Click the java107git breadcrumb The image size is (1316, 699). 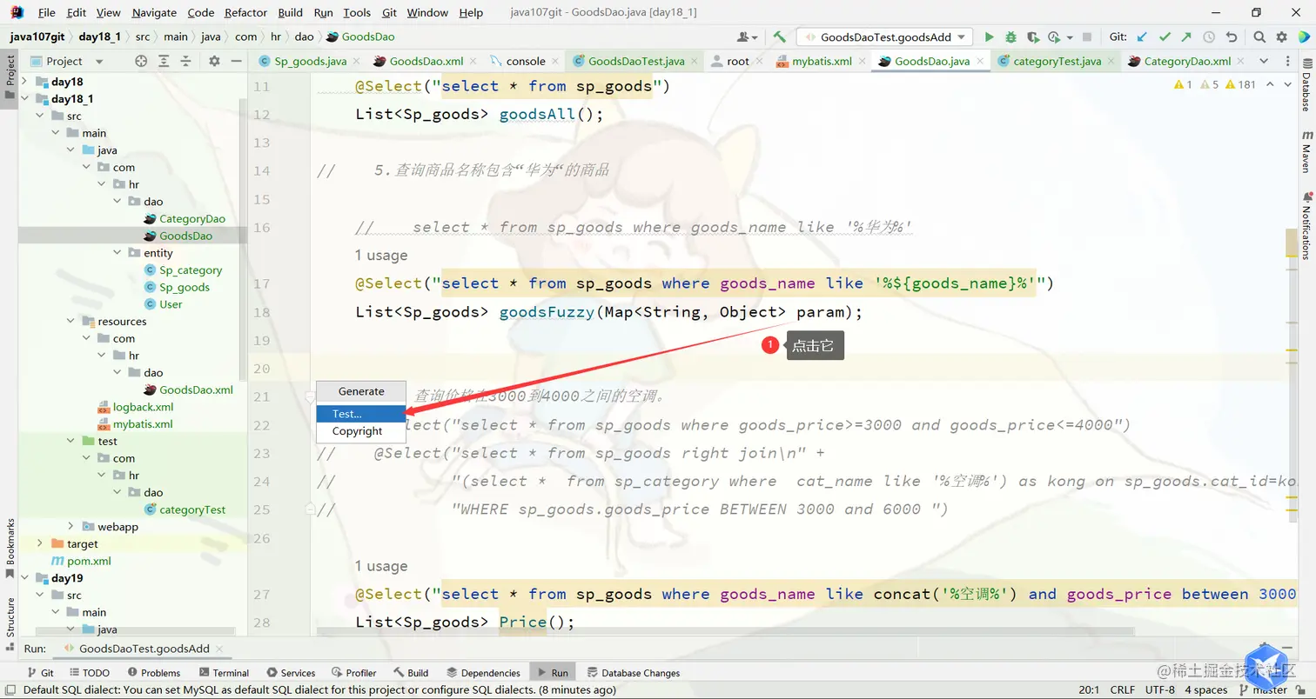point(36,37)
